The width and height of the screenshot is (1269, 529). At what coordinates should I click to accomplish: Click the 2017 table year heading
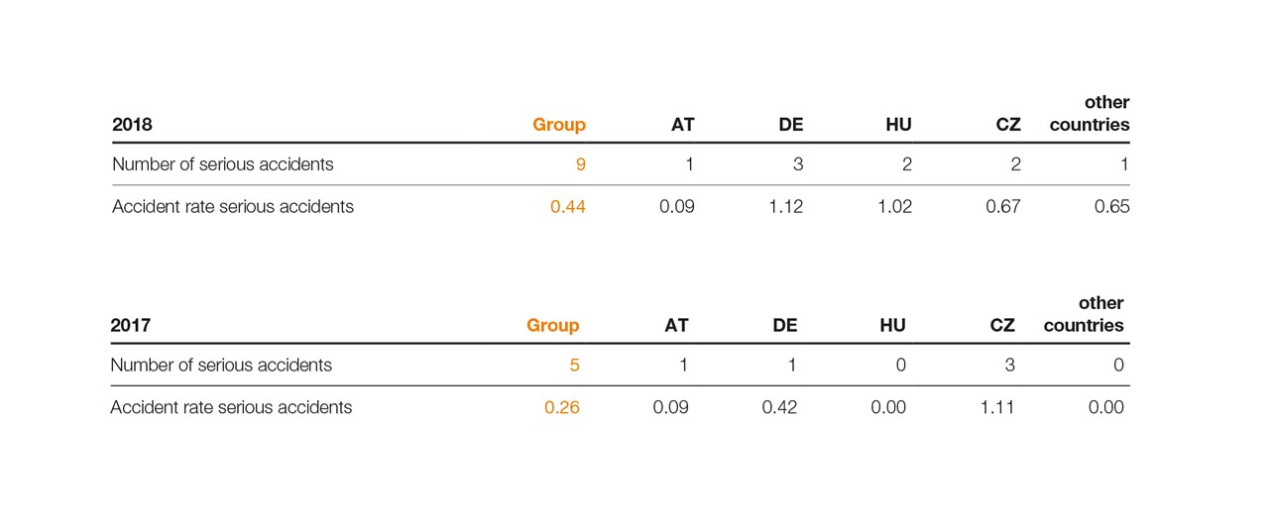click(130, 325)
